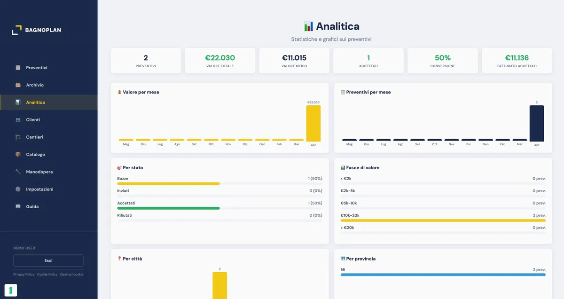Click the Archivio folder icon in sidebar

pyautogui.click(x=18, y=85)
